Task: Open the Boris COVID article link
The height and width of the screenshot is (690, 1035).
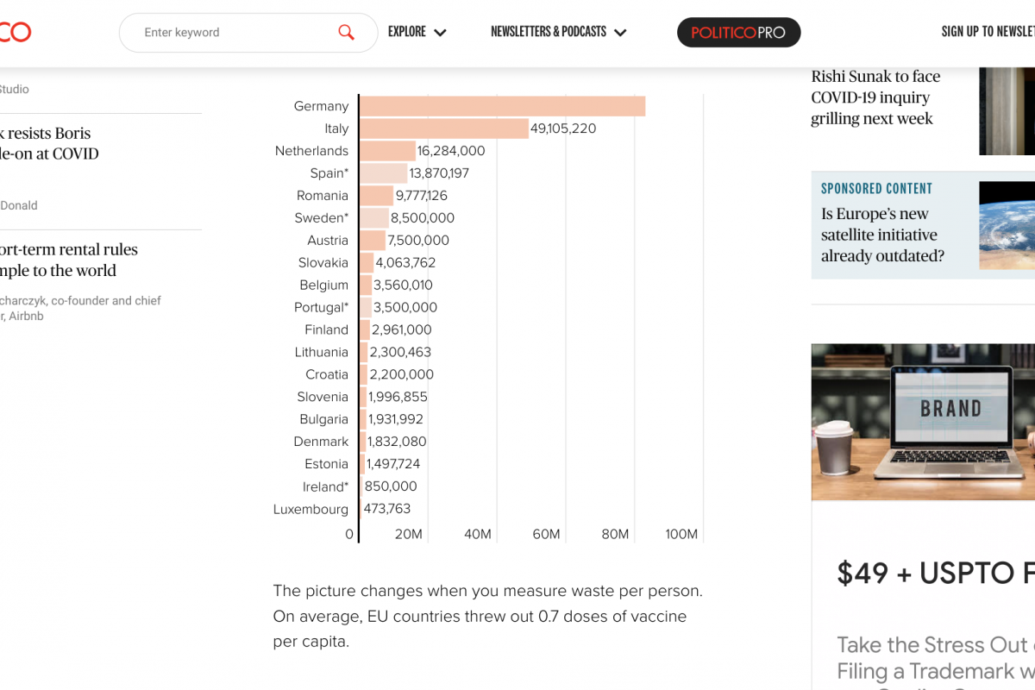Action: tap(50, 143)
